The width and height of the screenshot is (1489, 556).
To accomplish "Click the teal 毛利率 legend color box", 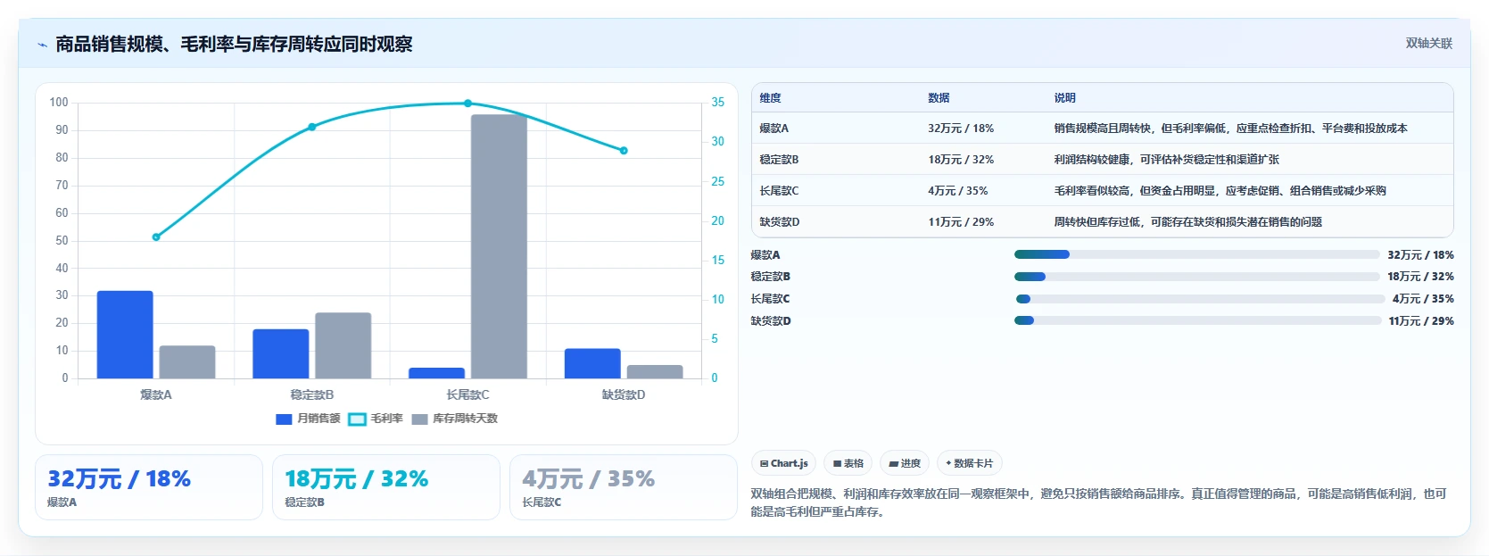I will [x=357, y=419].
